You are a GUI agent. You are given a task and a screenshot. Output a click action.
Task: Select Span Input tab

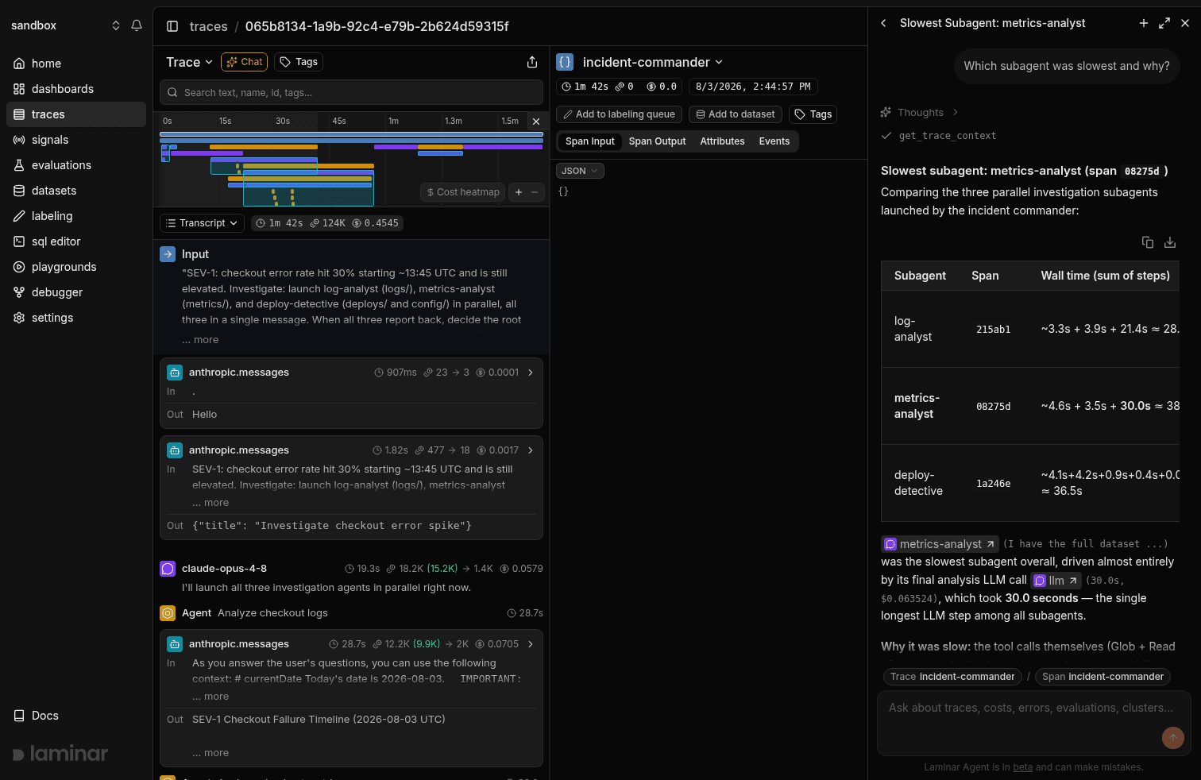tap(590, 141)
